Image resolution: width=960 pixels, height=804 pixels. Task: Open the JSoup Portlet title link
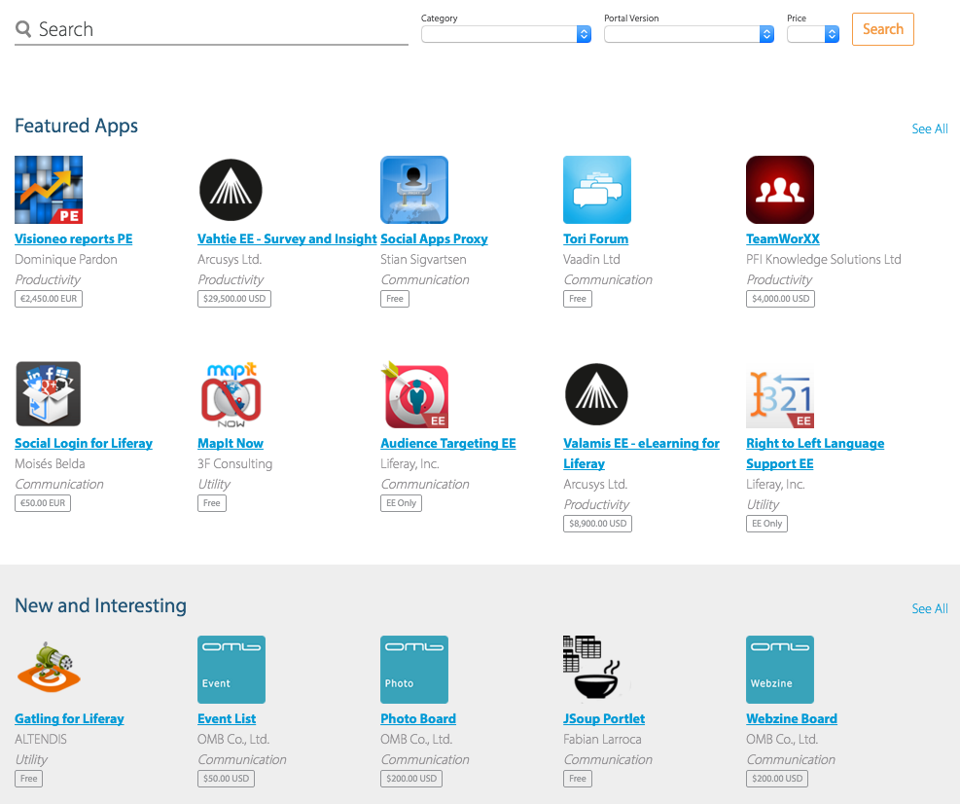(x=604, y=718)
